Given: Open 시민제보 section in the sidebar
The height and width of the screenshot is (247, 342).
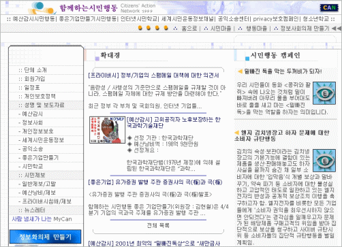Looking at the screenshot, I should 35,175.
